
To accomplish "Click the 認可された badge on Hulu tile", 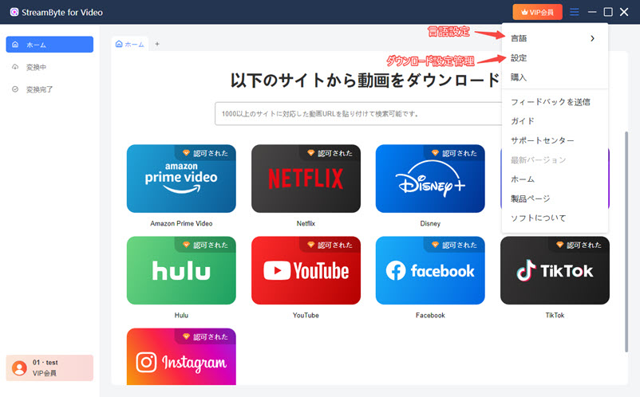I will click(205, 245).
